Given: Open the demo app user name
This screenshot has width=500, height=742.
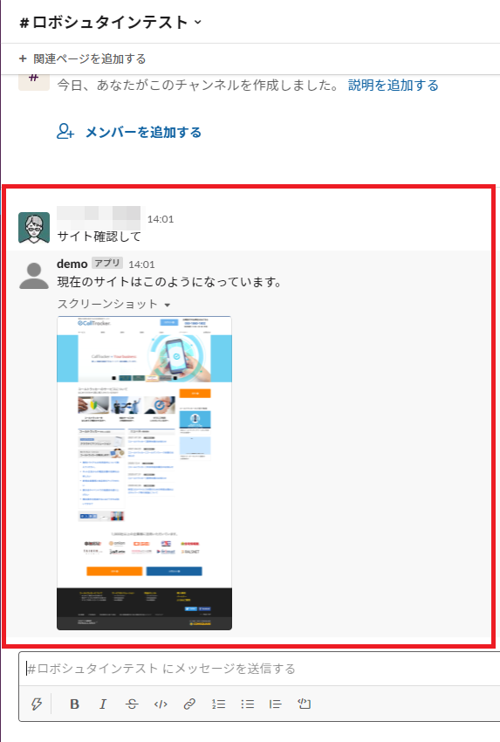Looking at the screenshot, I should pos(72,264).
